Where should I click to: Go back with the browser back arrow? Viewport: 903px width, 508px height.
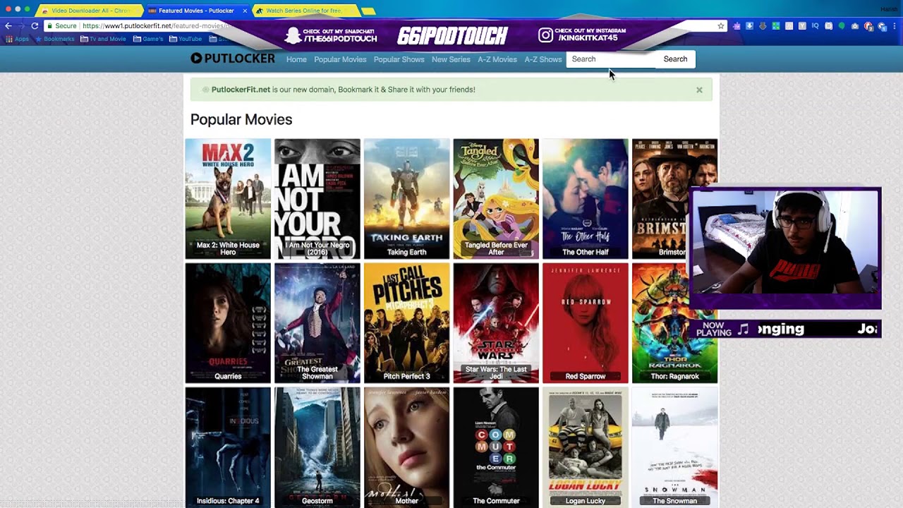[8, 26]
